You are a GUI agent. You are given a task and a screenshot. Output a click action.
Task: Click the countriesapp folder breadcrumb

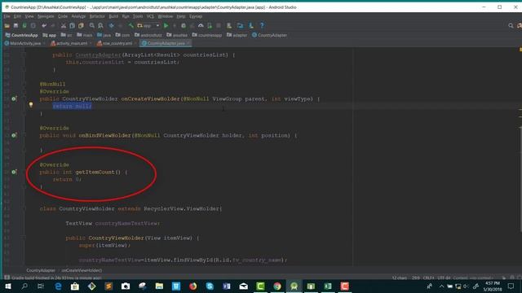[206, 35]
